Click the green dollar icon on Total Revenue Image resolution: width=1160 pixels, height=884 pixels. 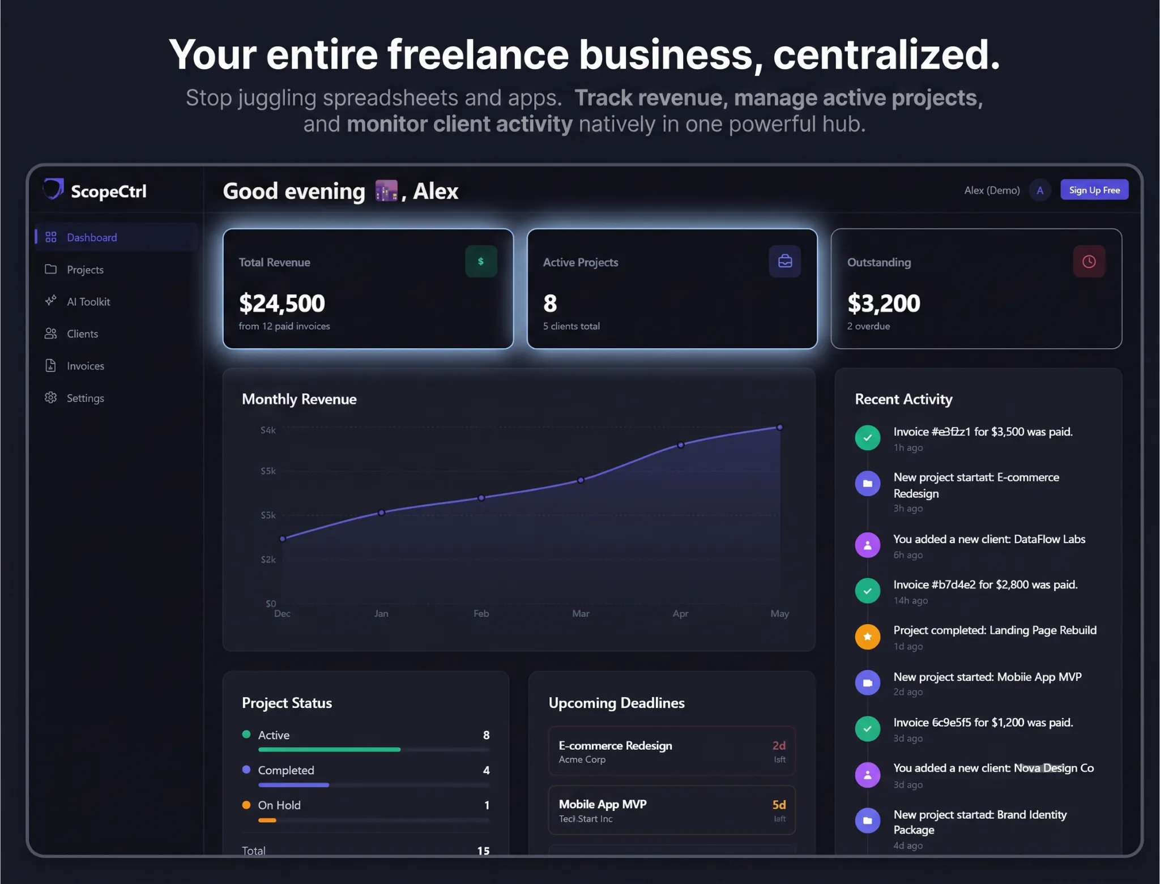(481, 262)
